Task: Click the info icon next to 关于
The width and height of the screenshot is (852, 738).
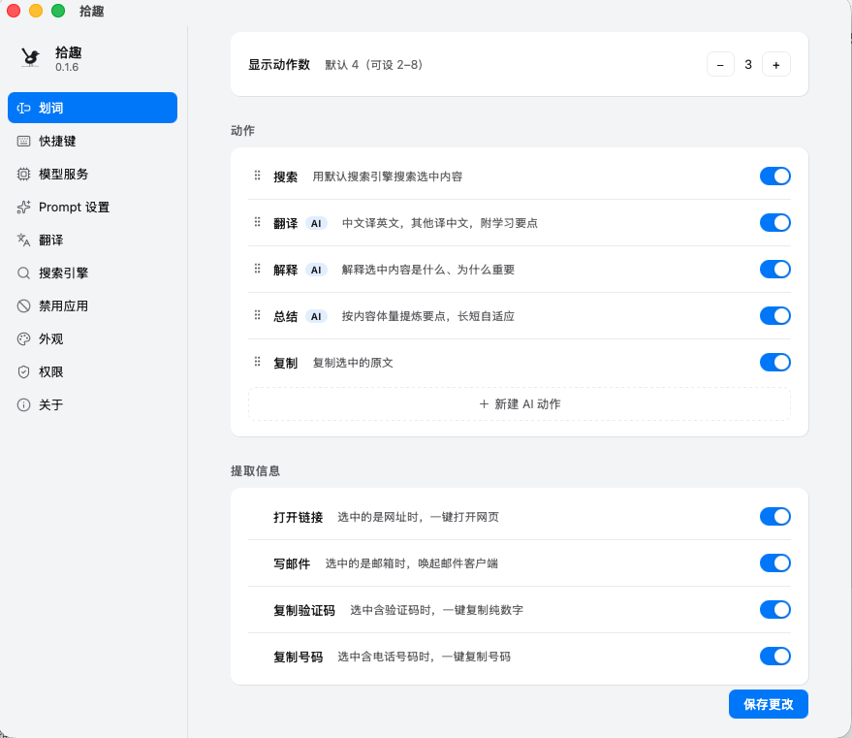Action: click(23, 404)
